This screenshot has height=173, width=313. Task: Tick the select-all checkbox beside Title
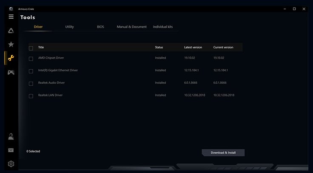pyautogui.click(x=31, y=48)
